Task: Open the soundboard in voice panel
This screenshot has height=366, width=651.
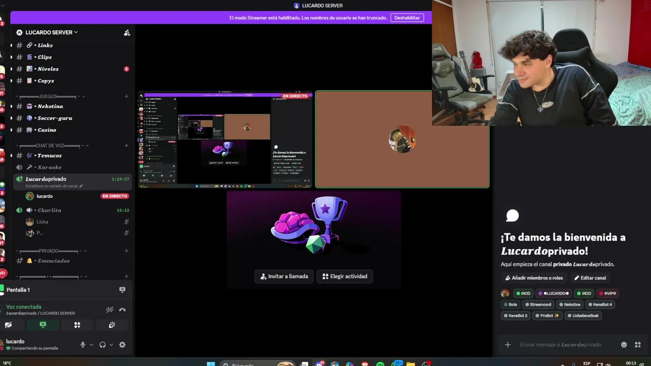Action: 112,325
